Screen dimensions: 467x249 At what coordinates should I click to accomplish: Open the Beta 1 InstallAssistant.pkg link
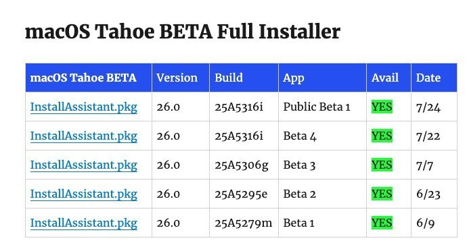pyautogui.click(x=84, y=223)
